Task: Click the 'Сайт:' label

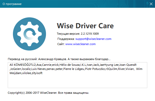Action: 61,44
